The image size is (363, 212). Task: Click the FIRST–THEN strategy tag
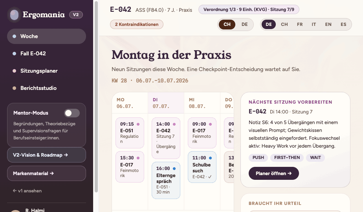pos(287,157)
